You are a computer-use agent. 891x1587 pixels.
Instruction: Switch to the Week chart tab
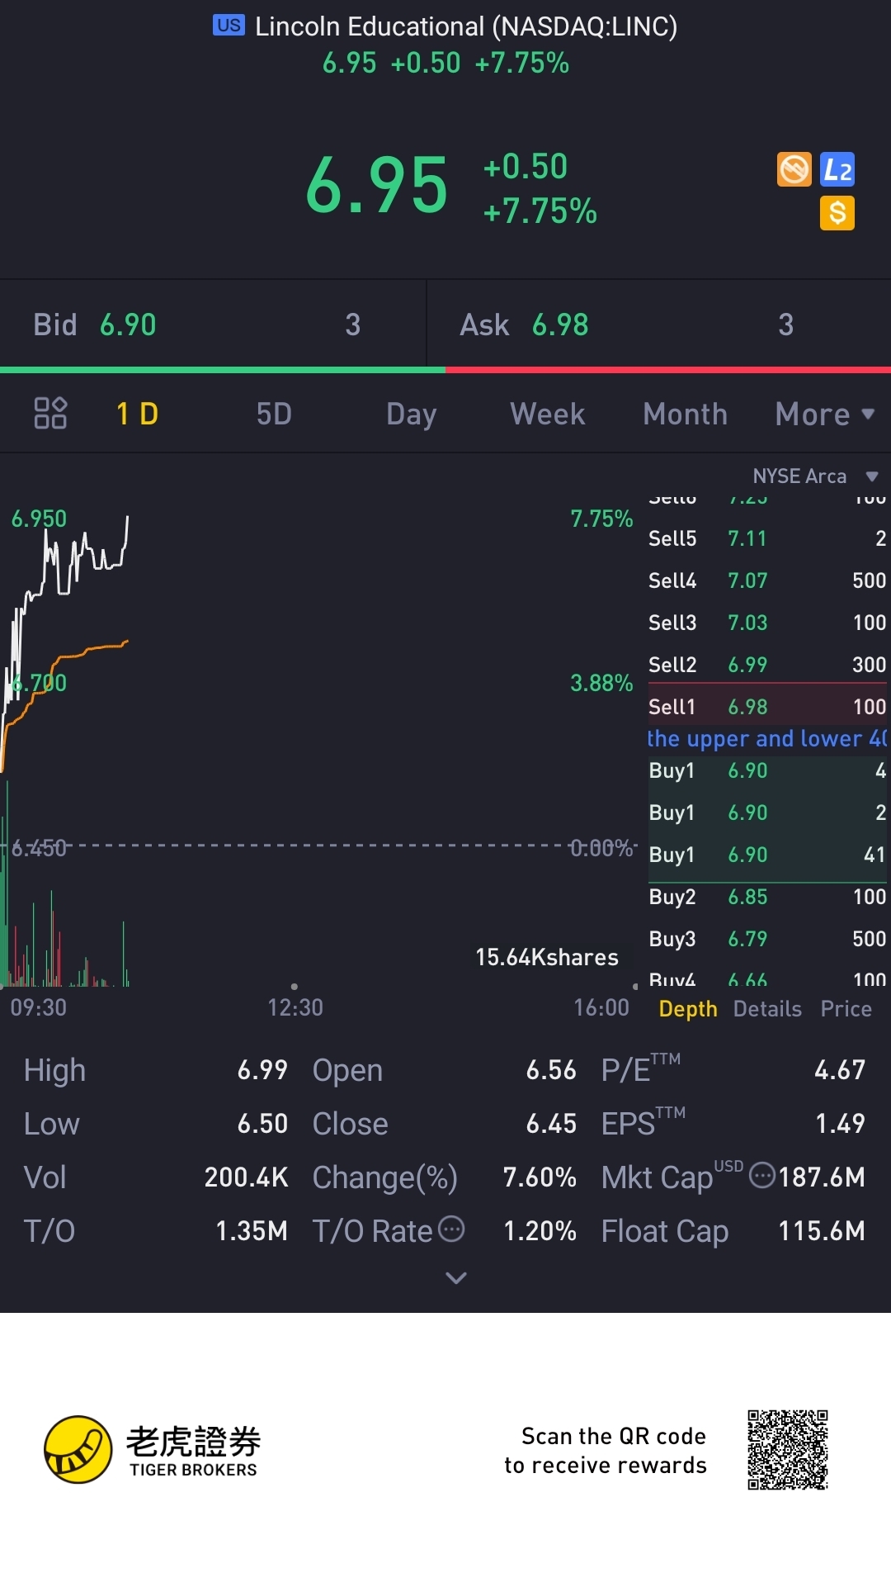[x=548, y=414]
